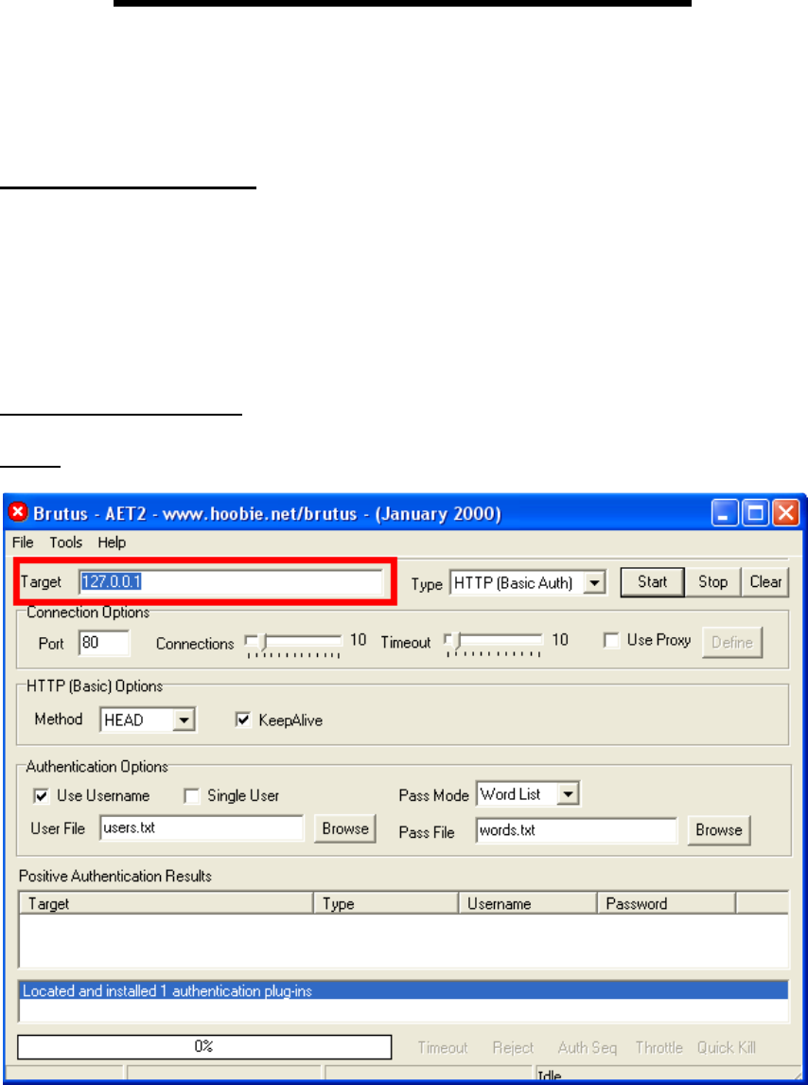This screenshot has width=808, height=1085.
Task: Disable the KeepAlive checkbox
Action: [x=242, y=720]
